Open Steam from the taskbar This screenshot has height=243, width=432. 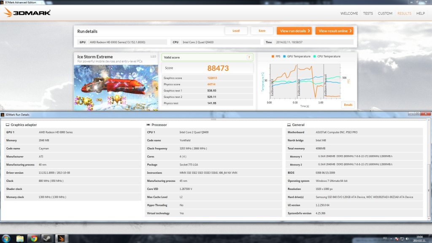pos(47,239)
